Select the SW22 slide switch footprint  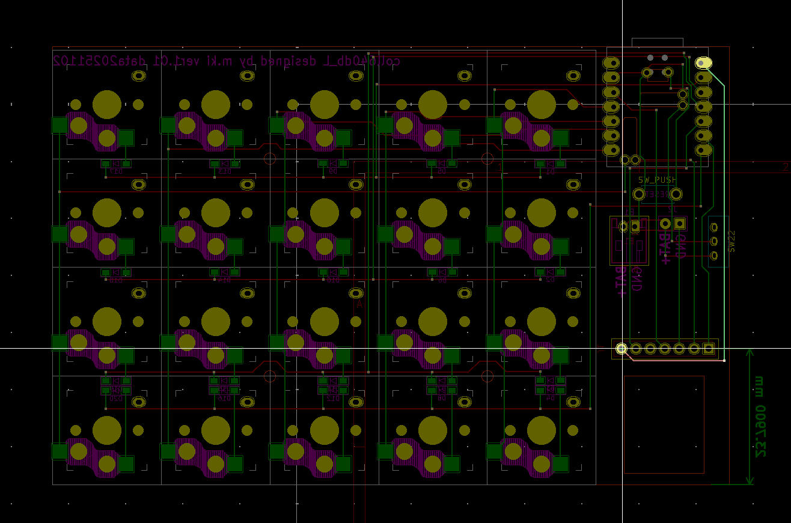click(x=719, y=242)
